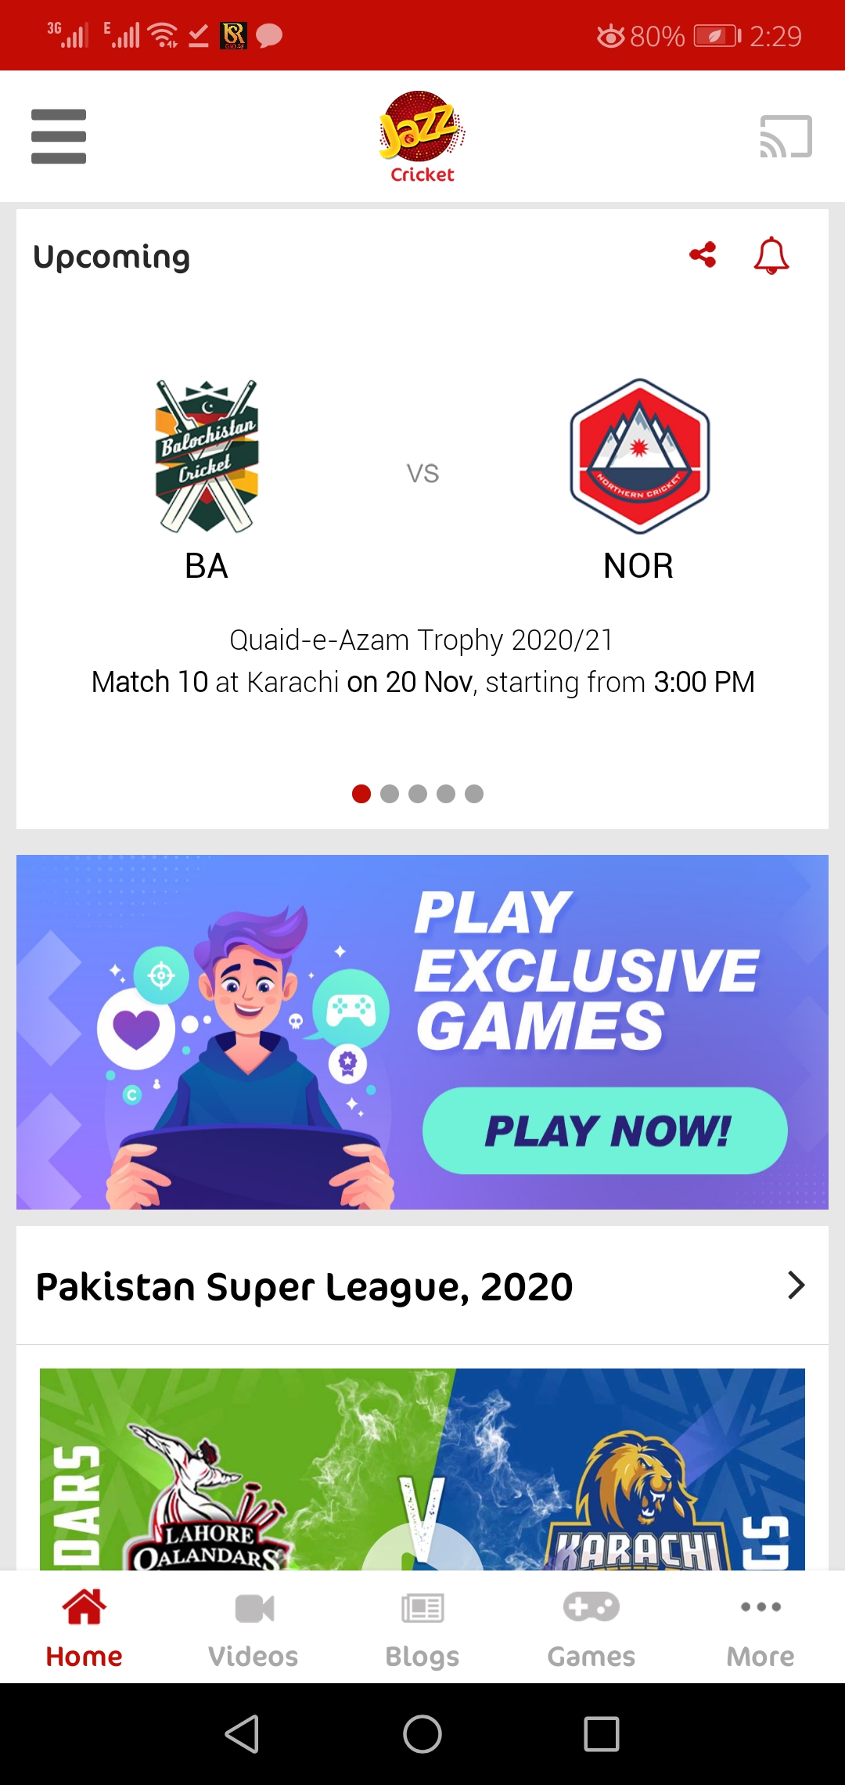Open the Balochistan Cricket team logo
845x1785 pixels.
(x=207, y=456)
